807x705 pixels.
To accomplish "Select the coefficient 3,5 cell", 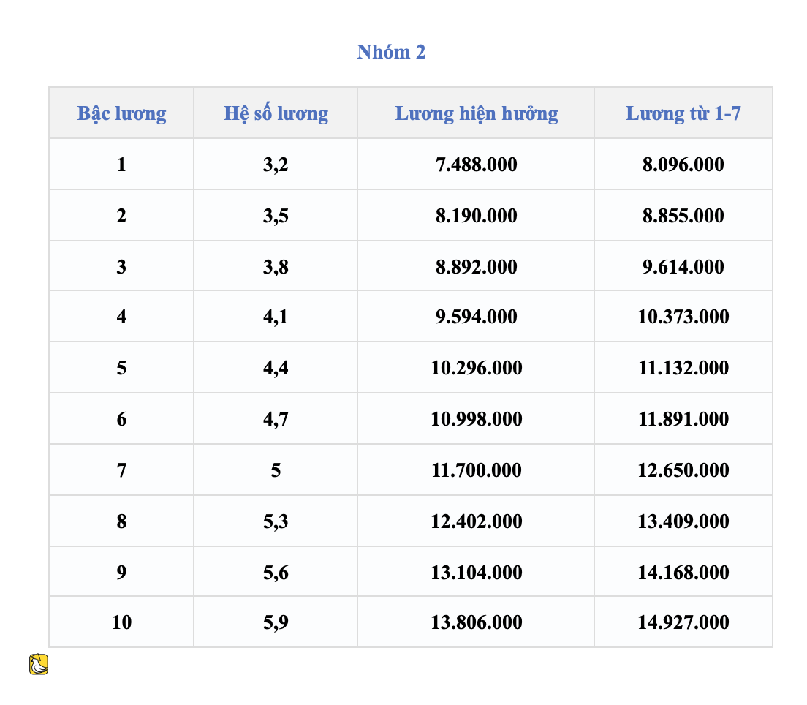I will click(x=276, y=215).
